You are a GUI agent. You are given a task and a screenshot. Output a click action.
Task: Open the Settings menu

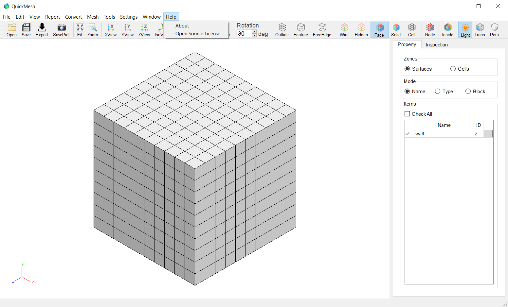[x=129, y=17]
